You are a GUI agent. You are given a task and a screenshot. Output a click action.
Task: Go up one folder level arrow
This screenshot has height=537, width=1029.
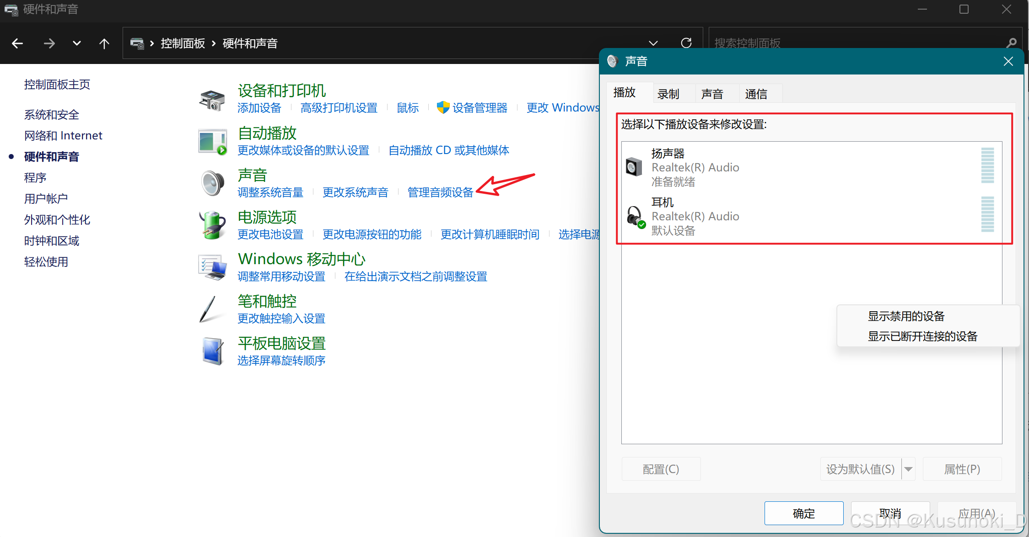click(x=104, y=43)
